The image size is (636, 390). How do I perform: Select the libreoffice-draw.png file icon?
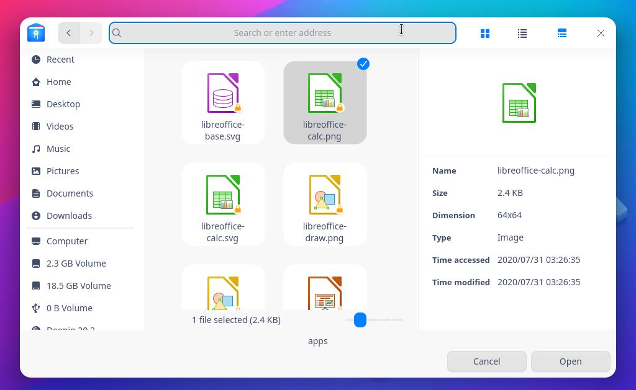click(325, 195)
